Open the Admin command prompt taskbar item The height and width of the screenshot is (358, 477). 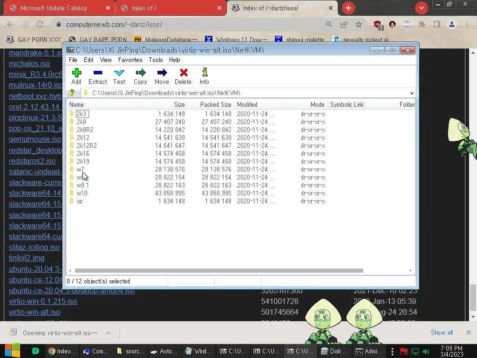369,351
